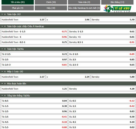Switch to the Toàn trận (4) tab
Viewport: 136px width, 129px height.
(x=84, y=2)
